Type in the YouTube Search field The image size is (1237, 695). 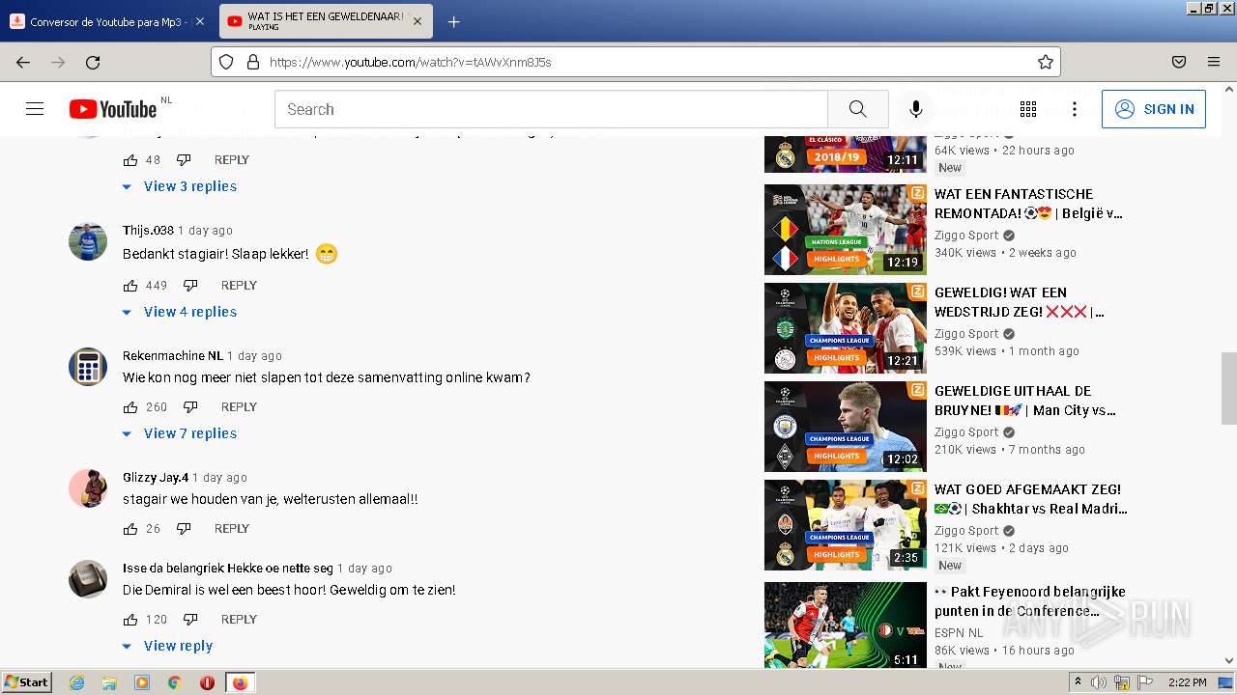[x=551, y=109]
